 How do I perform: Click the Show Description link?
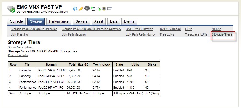[x=20, y=47]
